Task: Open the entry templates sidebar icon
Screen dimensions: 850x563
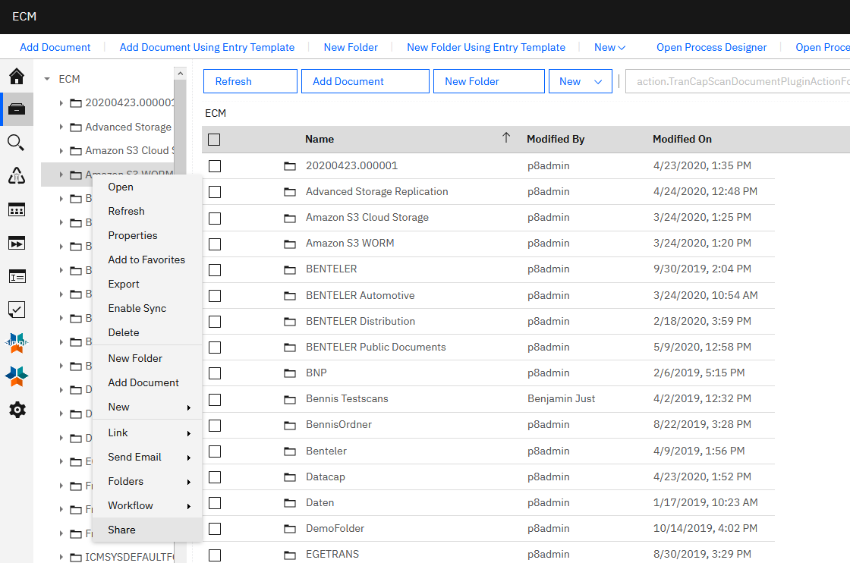Action: pos(17,275)
